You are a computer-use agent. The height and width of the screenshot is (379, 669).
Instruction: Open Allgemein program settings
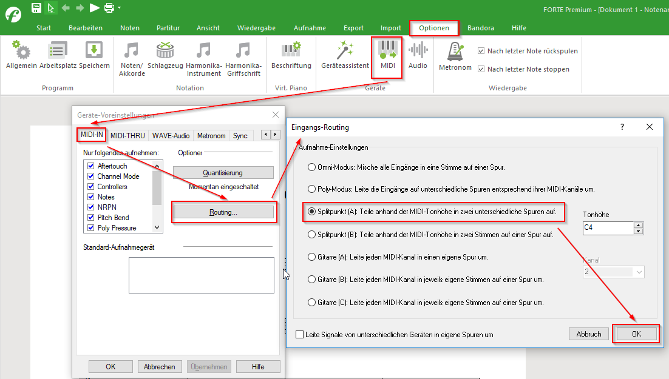tap(21, 55)
